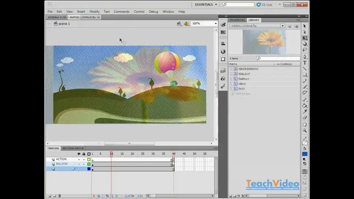Open the Timeline panel options menu

[215, 148]
